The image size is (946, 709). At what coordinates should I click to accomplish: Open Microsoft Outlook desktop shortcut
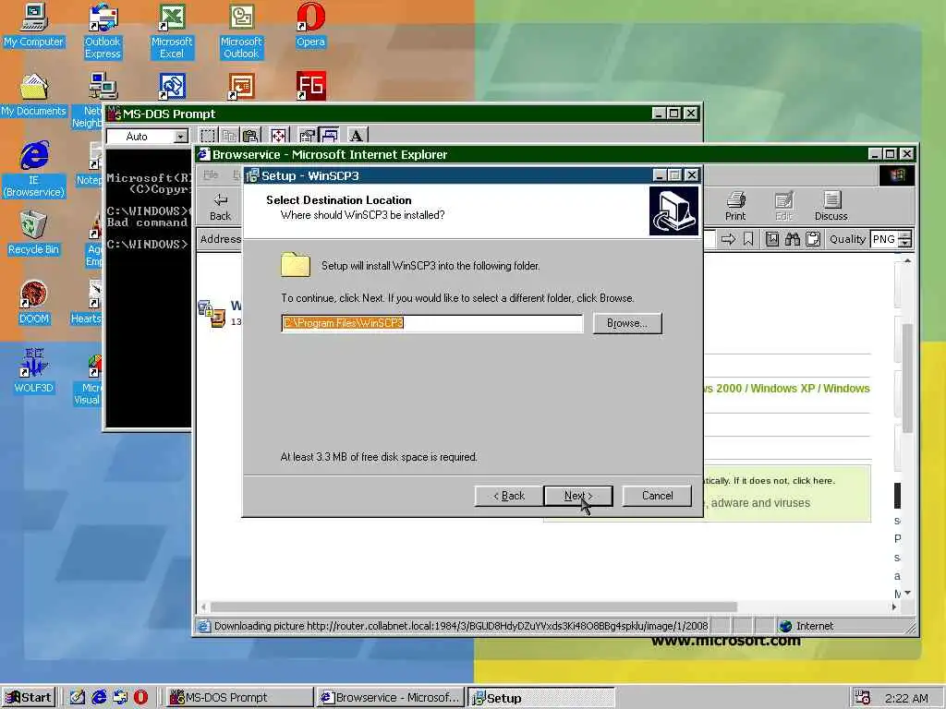(x=241, y=31)
